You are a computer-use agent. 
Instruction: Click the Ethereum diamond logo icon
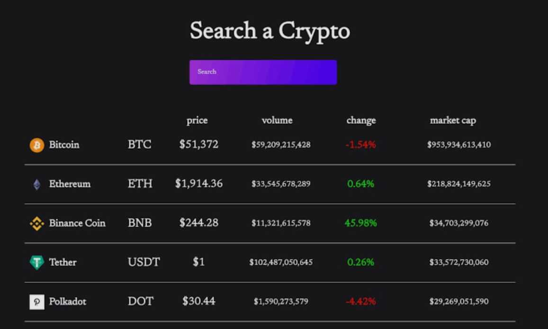(36, 184)
